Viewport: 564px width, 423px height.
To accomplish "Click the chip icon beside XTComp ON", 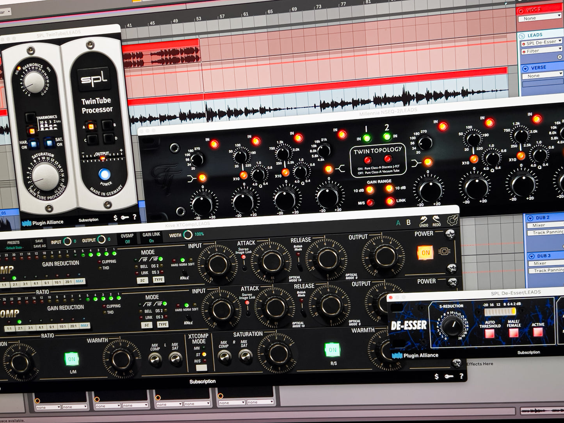I will [x=444, y=251].
